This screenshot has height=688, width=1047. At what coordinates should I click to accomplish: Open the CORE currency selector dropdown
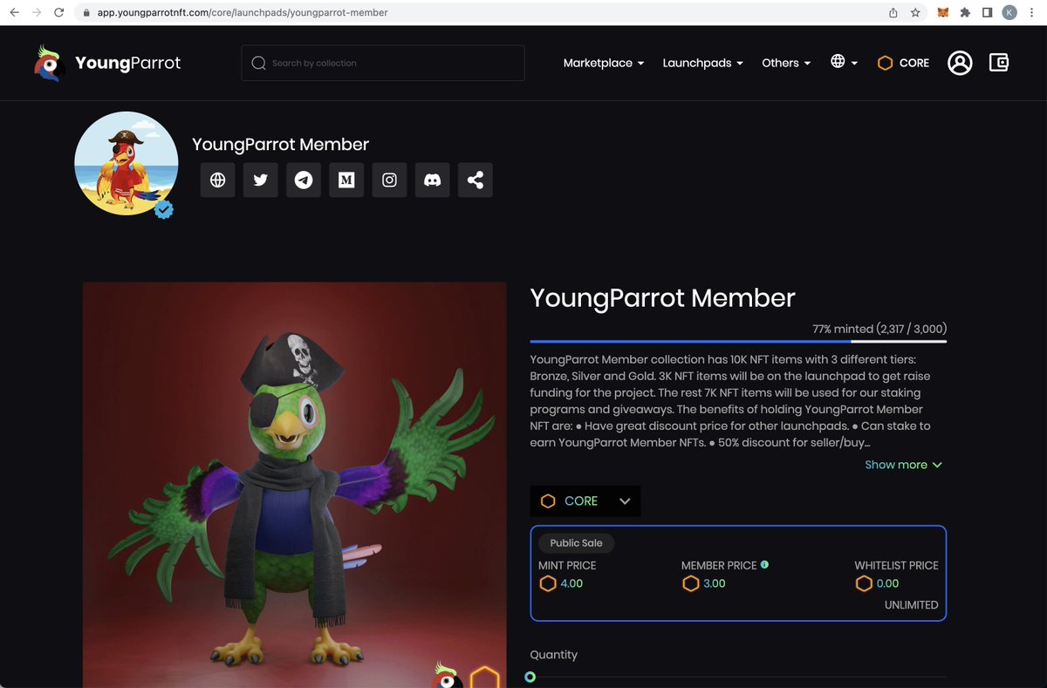coord(585,501)
